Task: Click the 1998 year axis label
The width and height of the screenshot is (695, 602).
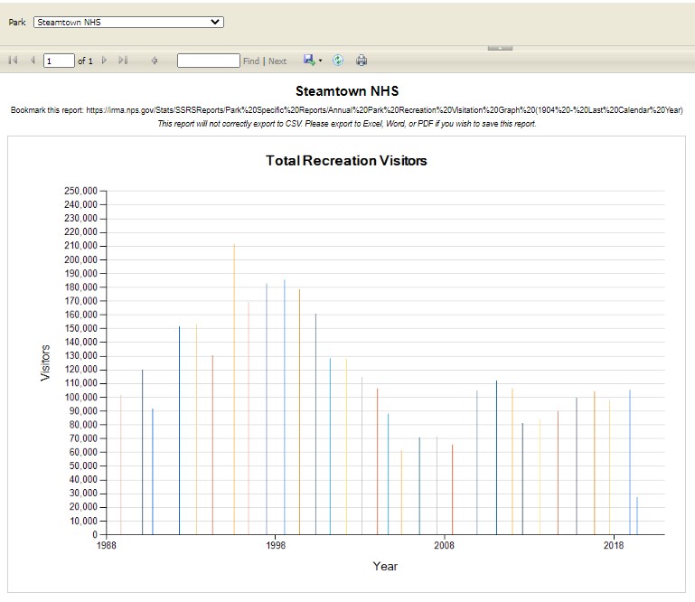Action: (276, 545)
